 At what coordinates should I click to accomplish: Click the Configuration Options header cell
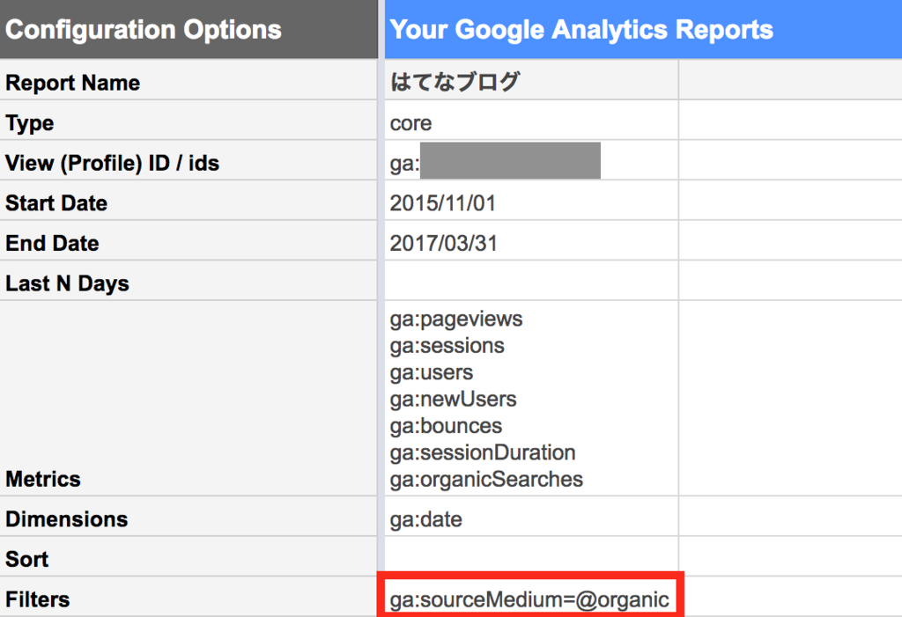pyautogui.click(x=189, y=30)
